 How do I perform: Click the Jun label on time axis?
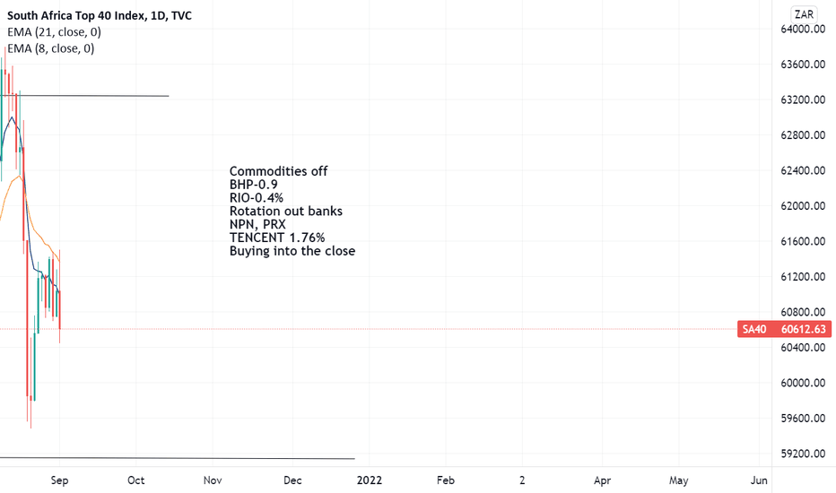click(x=759, y=480)
